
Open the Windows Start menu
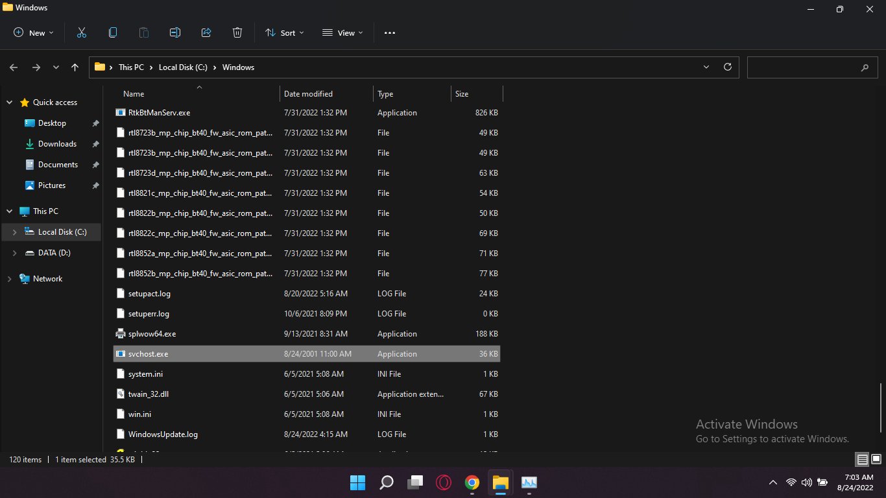coord(357,482)
